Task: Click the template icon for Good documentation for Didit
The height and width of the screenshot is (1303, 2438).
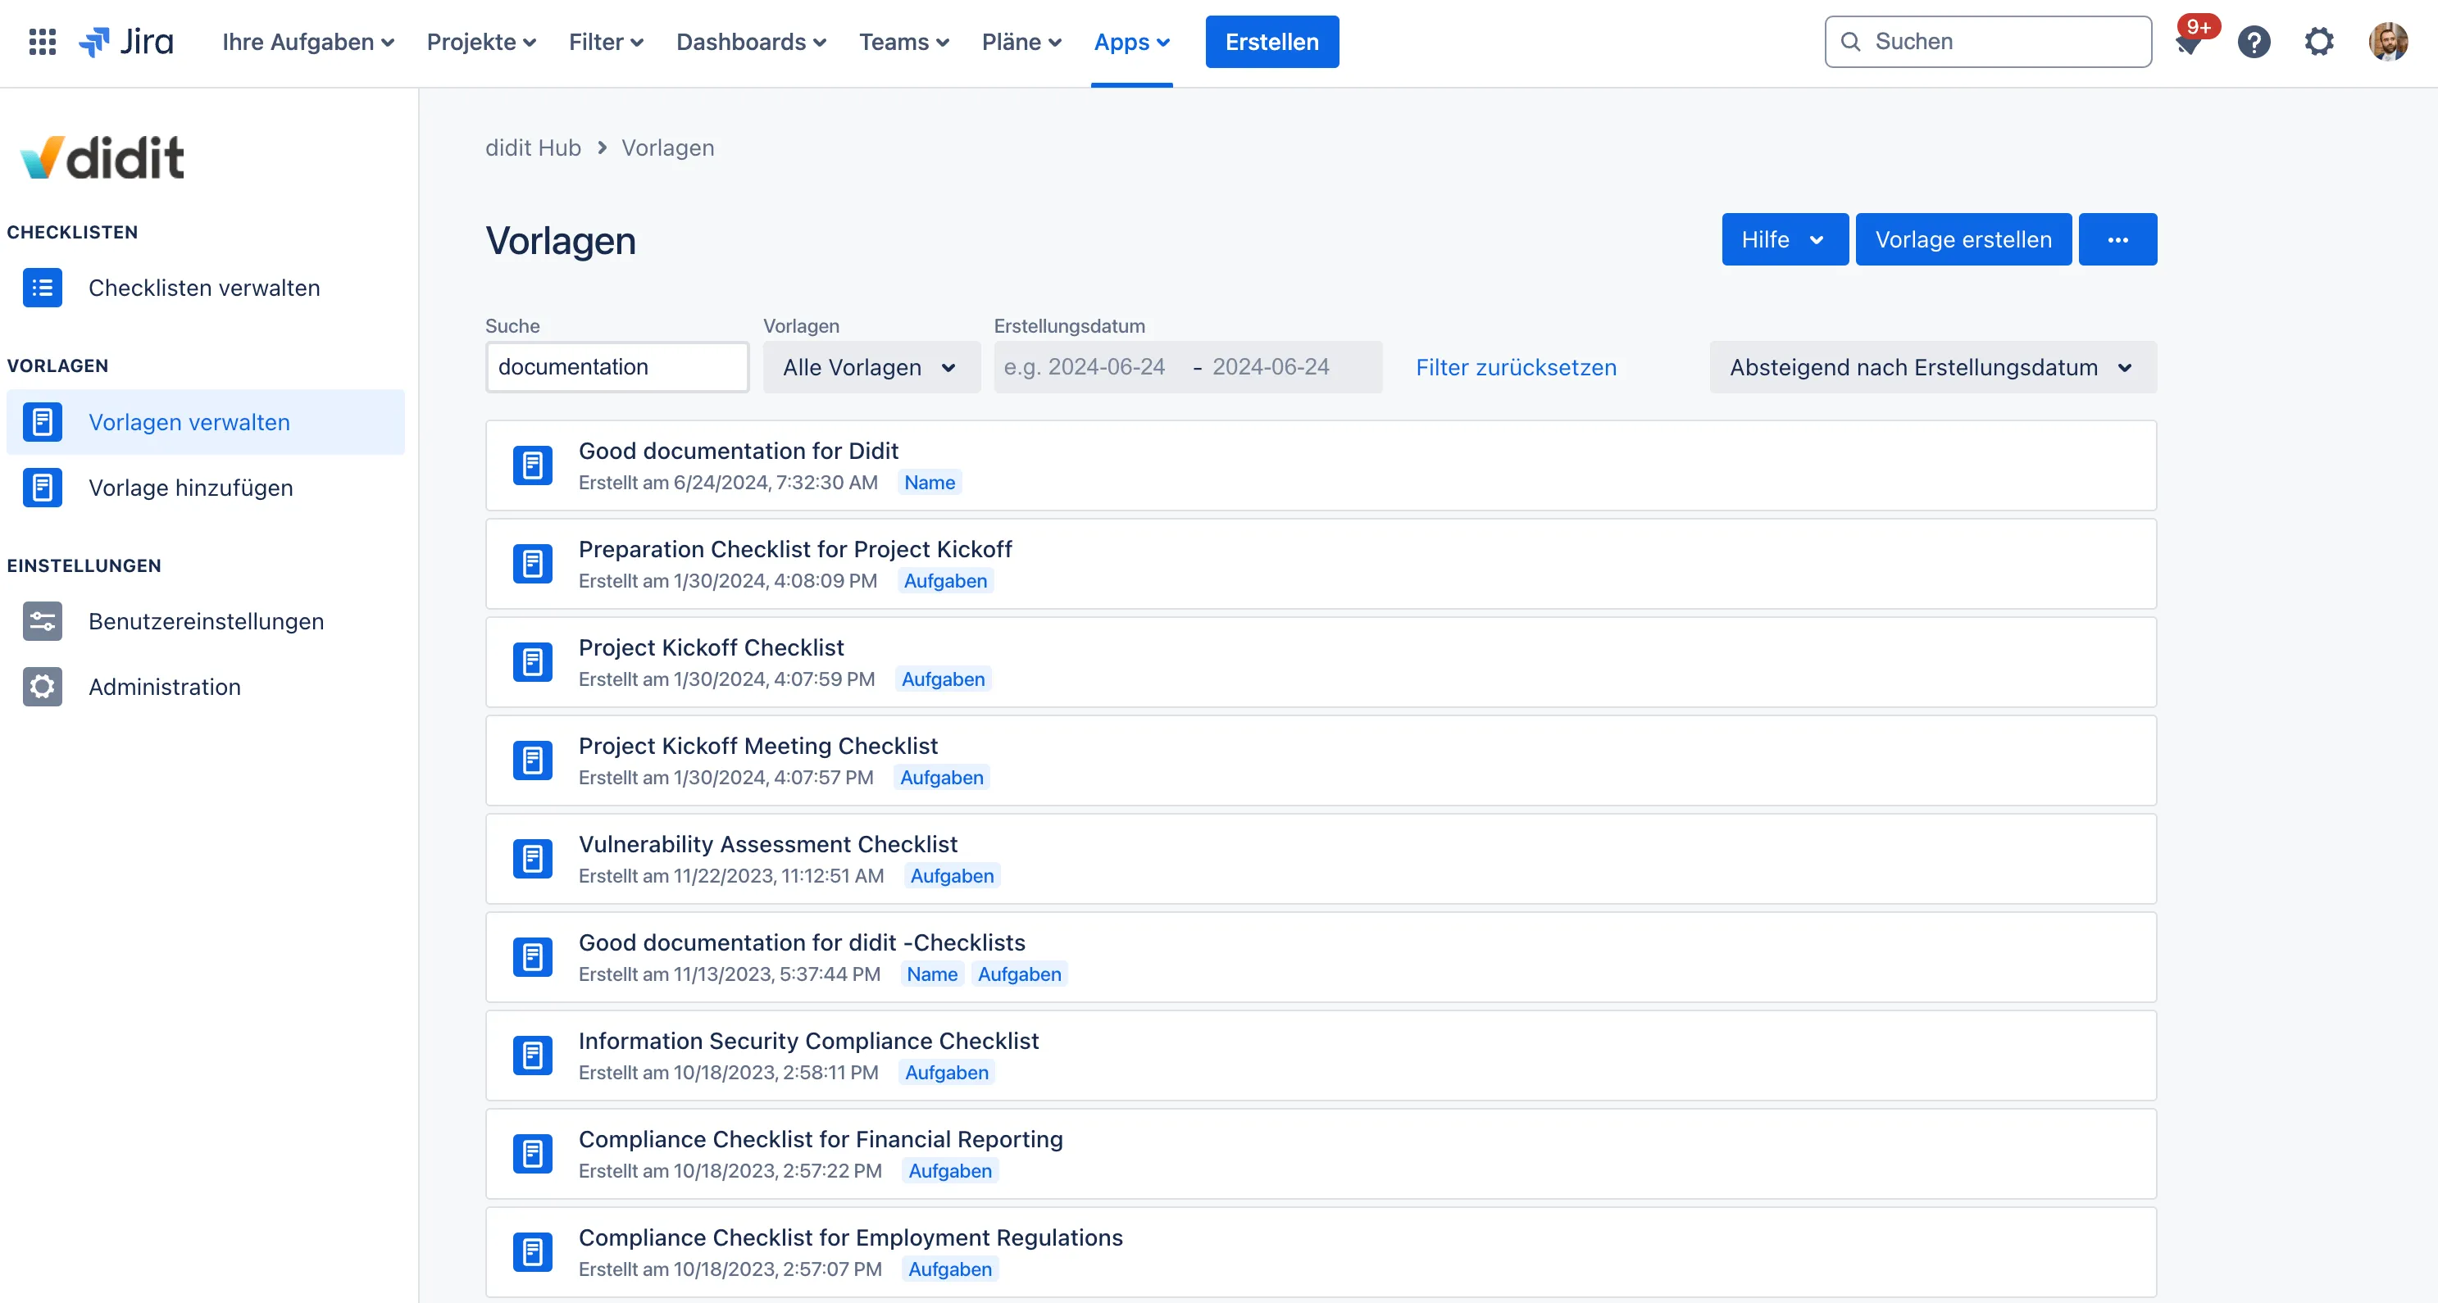Action: click(533, 465)
